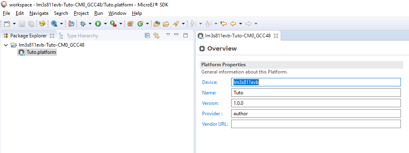Viewport: 409px width, 153px height.
Task: Open dropdown beside run-toolbox icon
Action: point(121,24)
